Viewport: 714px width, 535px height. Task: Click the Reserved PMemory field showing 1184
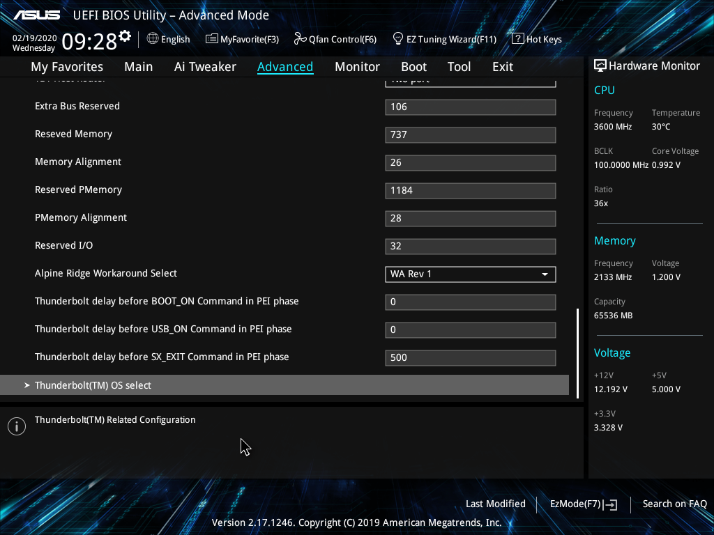pyautogui.click(x=471, y=191)
